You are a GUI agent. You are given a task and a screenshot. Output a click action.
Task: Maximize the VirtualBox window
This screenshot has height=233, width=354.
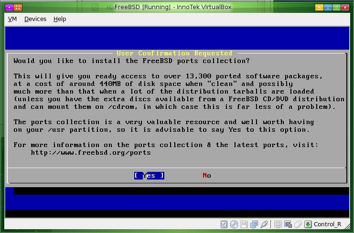pyautogui.click(x=337, y=8)
